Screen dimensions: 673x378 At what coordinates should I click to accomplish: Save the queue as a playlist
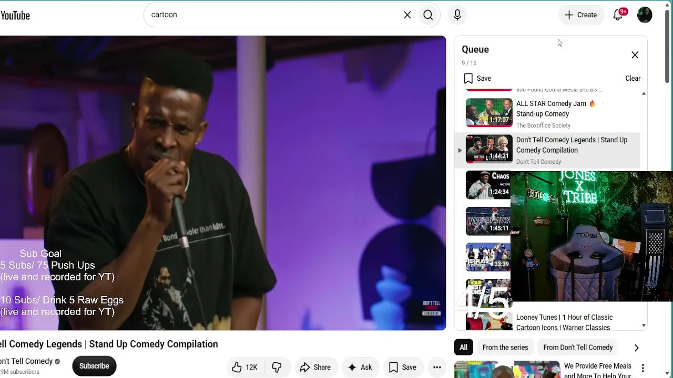coord(477,78)
